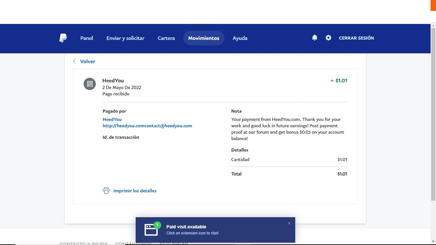Open the Panel menu item
Viewport: 436px width, 245px height.
(87, 38)
